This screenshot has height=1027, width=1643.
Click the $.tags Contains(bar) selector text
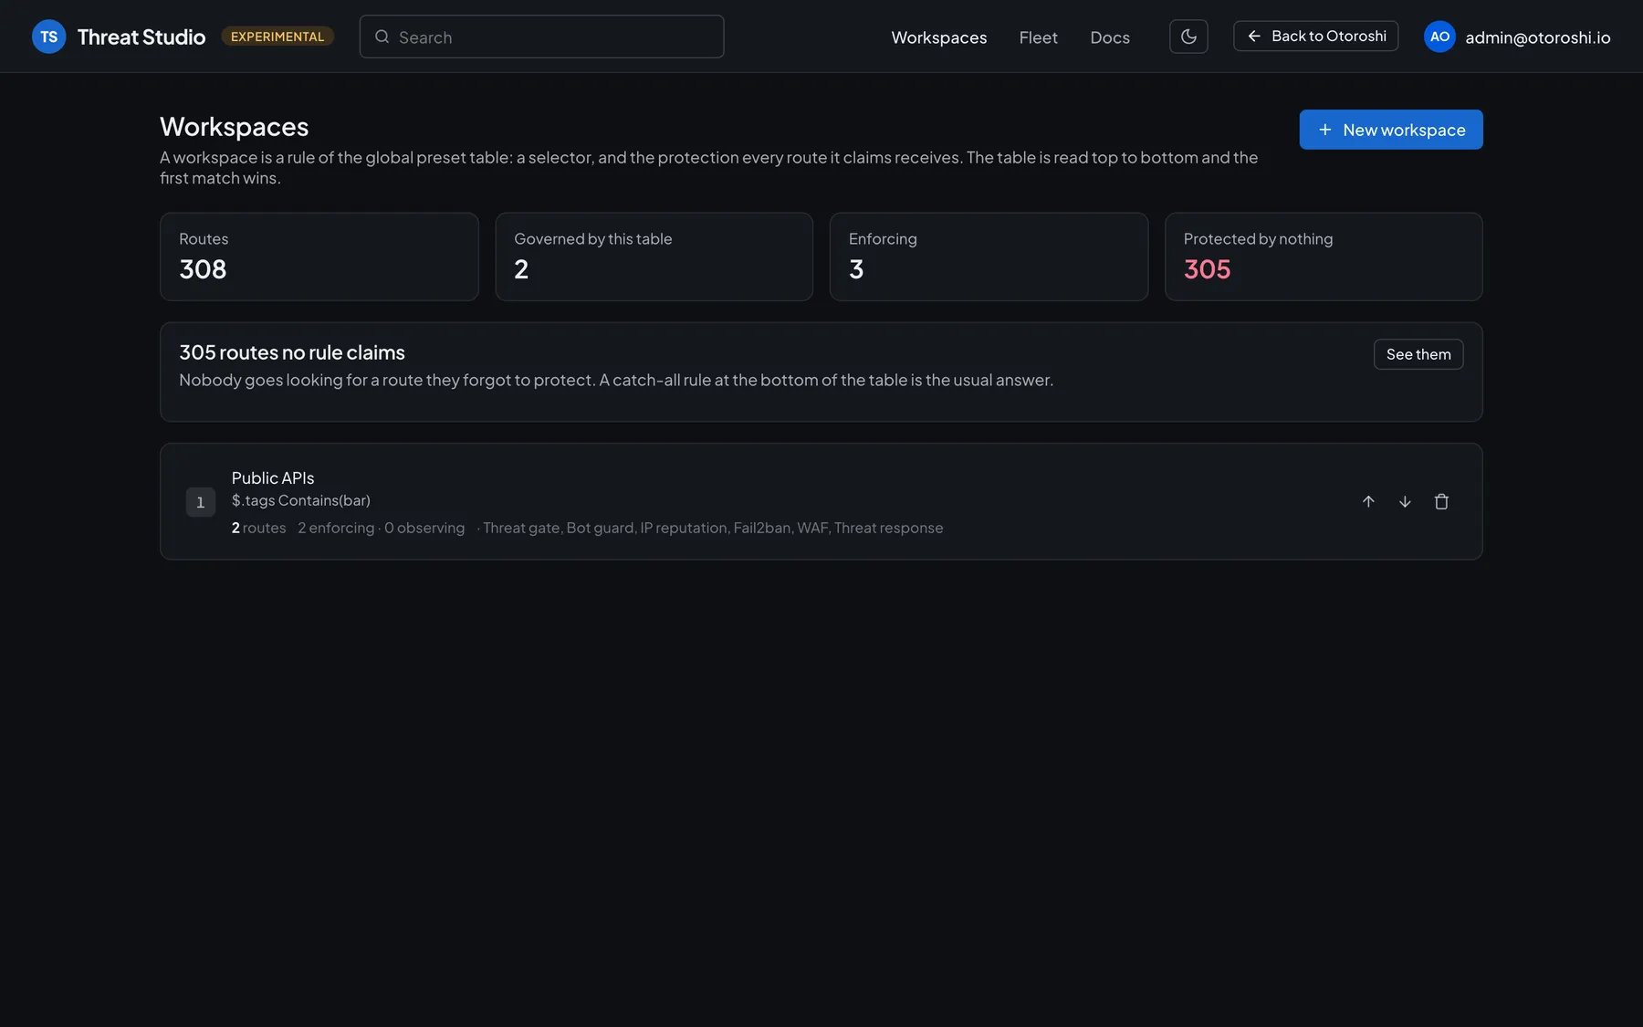pyautogui.click(x=301, y=500)
